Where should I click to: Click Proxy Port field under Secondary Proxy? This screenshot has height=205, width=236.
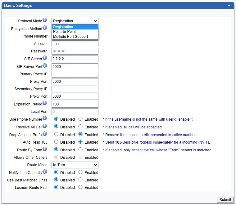click(75, 96)
